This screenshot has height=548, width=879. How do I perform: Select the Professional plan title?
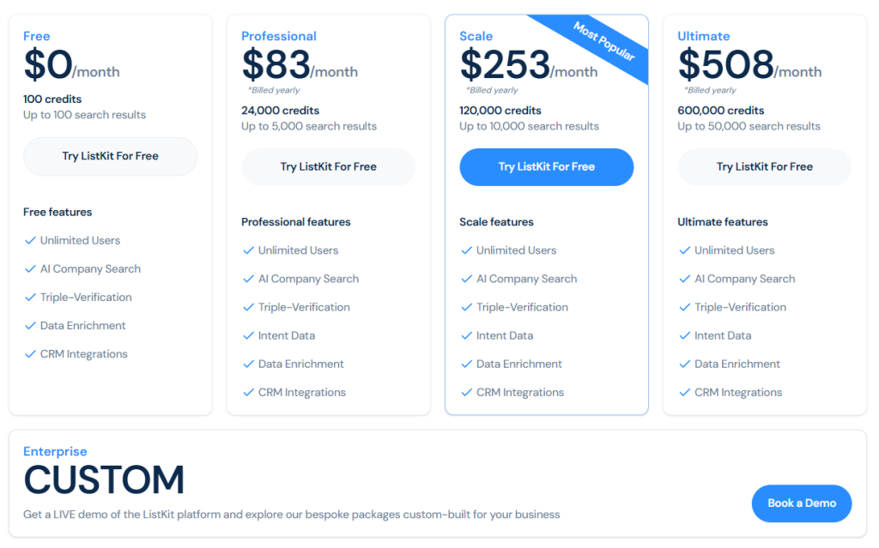click(278, 36)
